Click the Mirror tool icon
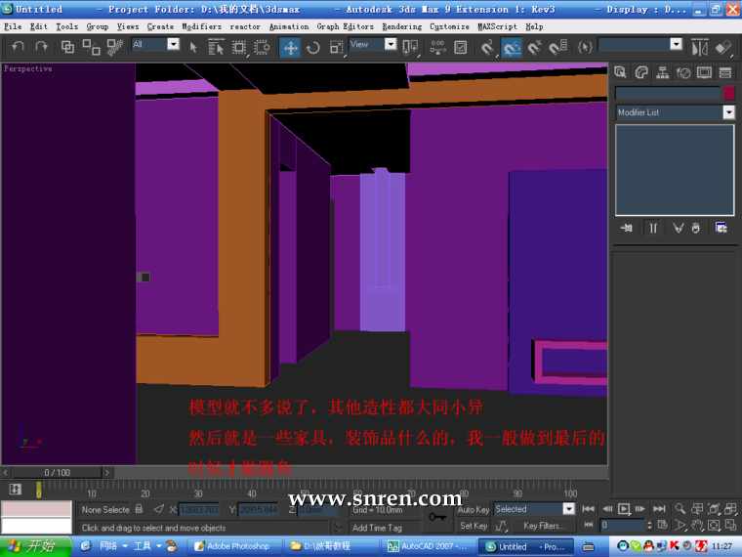 click(x=699, y=47)
